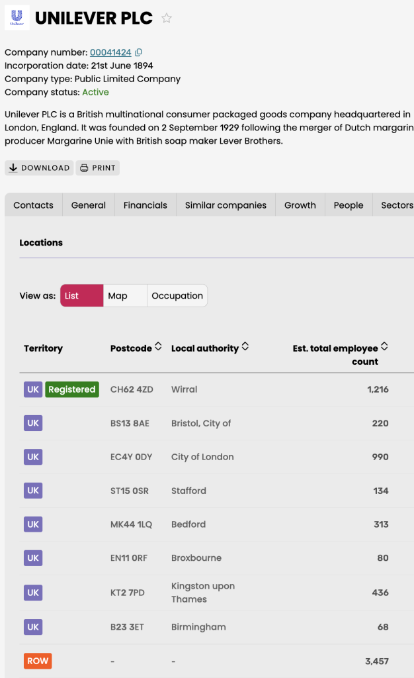Switch locations view to Occupation

click(x=177, y=296)
